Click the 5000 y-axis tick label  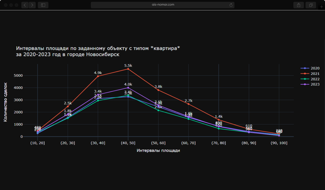click(x=18, y=76)
